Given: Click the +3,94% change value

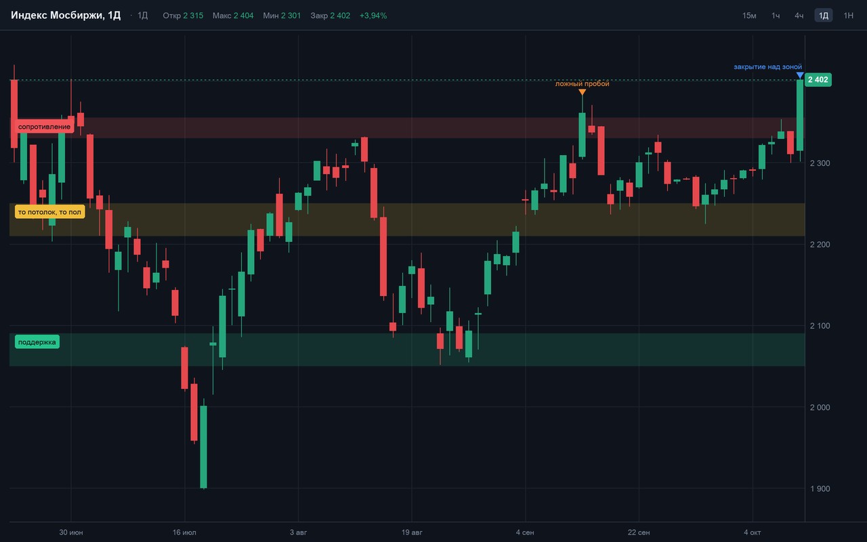Looking at the screenshot, I should tap(373, 15).
